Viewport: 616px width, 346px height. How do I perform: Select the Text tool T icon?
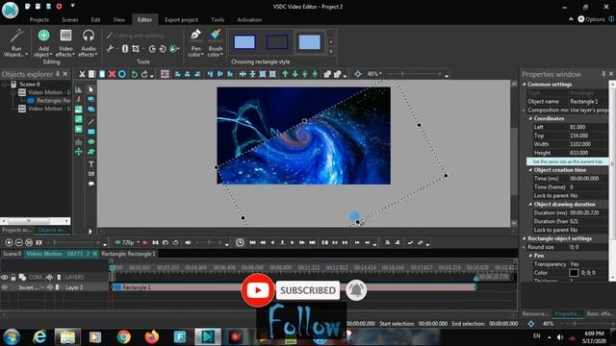(x=91, y=164)
